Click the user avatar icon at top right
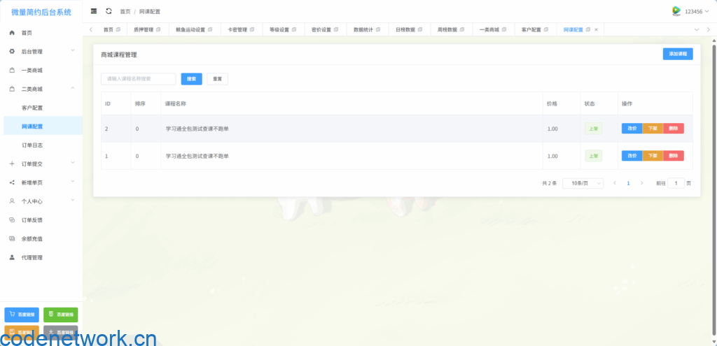 click(676, 11)
